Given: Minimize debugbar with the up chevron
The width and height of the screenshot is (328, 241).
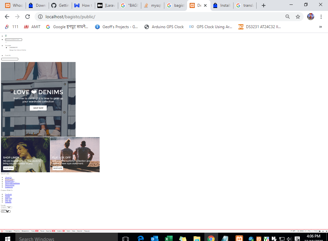Looking at the screenshot, I should tap(323, 231).
